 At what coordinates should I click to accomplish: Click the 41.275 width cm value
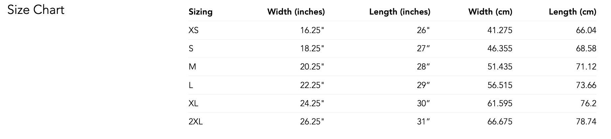(500, 30)
